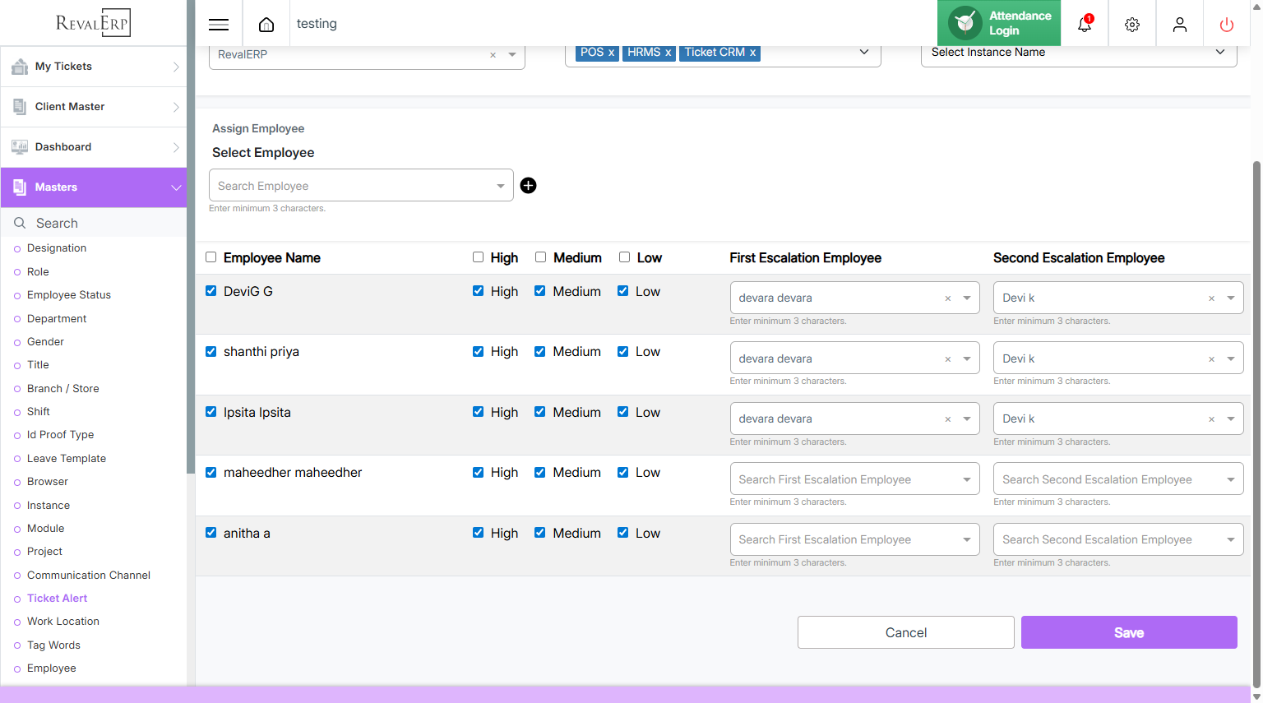Open settings gear icon
1263x703 pixels.
[1132, 25]
